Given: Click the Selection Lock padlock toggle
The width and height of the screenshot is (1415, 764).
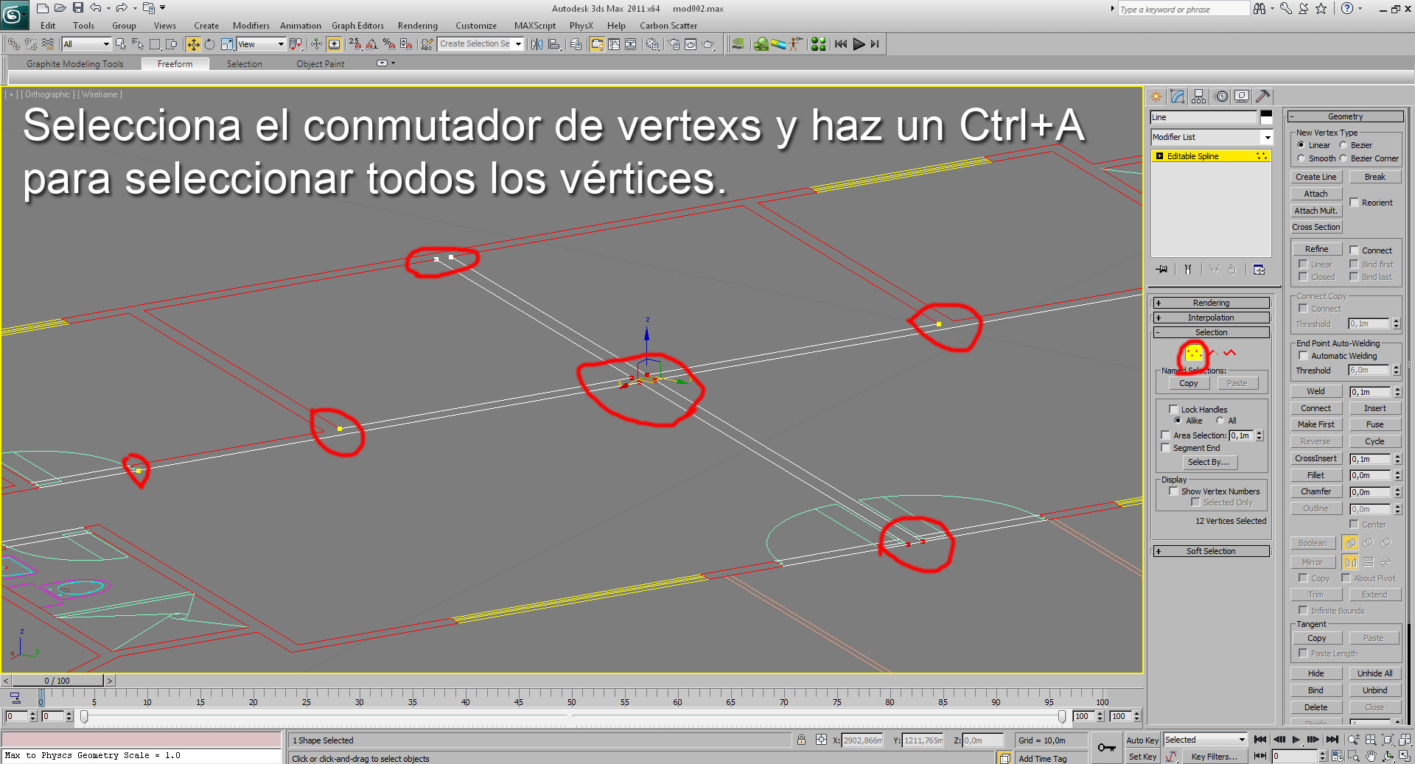Looking at the screenshot, I should pyautogui.click(x=801, y=740).
